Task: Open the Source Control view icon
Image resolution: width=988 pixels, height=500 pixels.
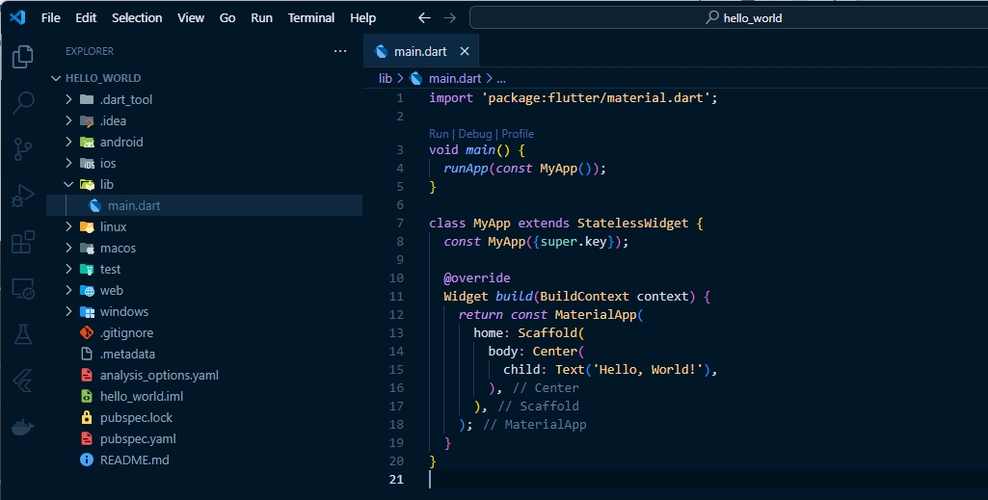Action: tap(23, 149)
